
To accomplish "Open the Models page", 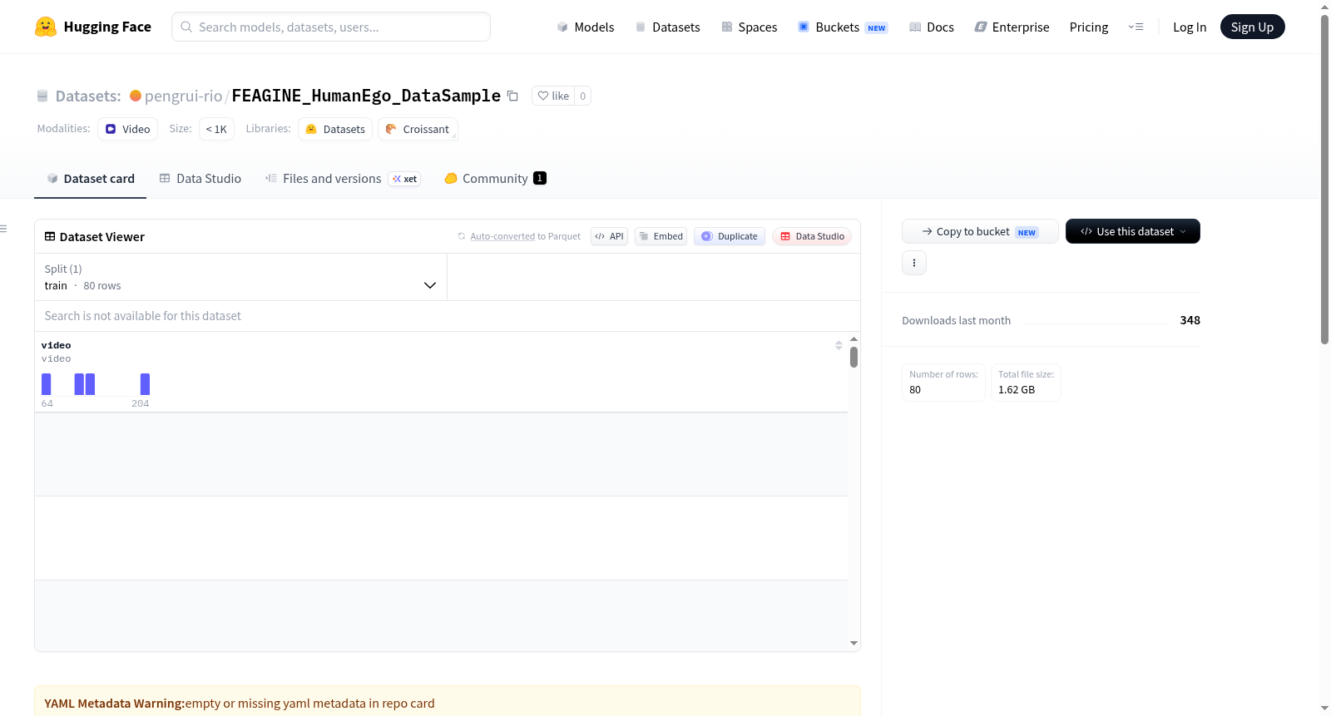I will pyautogui.click(x=586, y=27).
